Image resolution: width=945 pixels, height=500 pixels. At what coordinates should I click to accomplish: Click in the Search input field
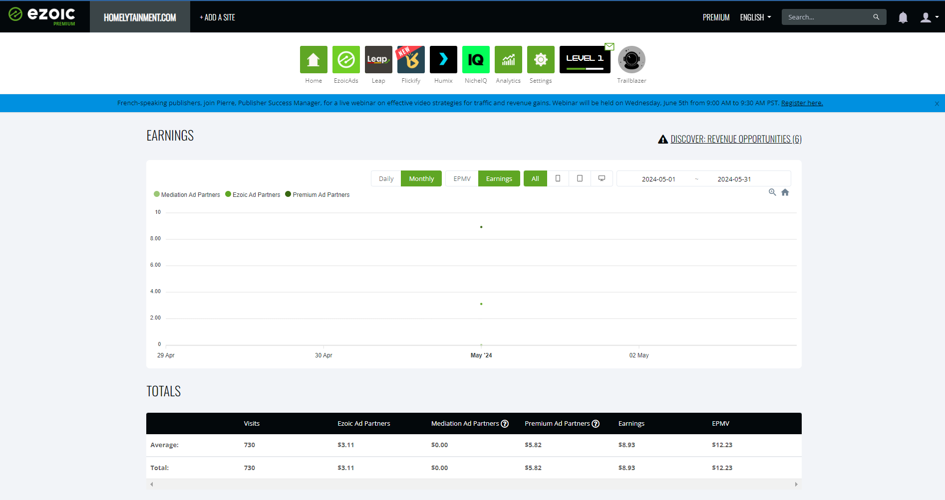pyautogui.click(x=828, y=17)
